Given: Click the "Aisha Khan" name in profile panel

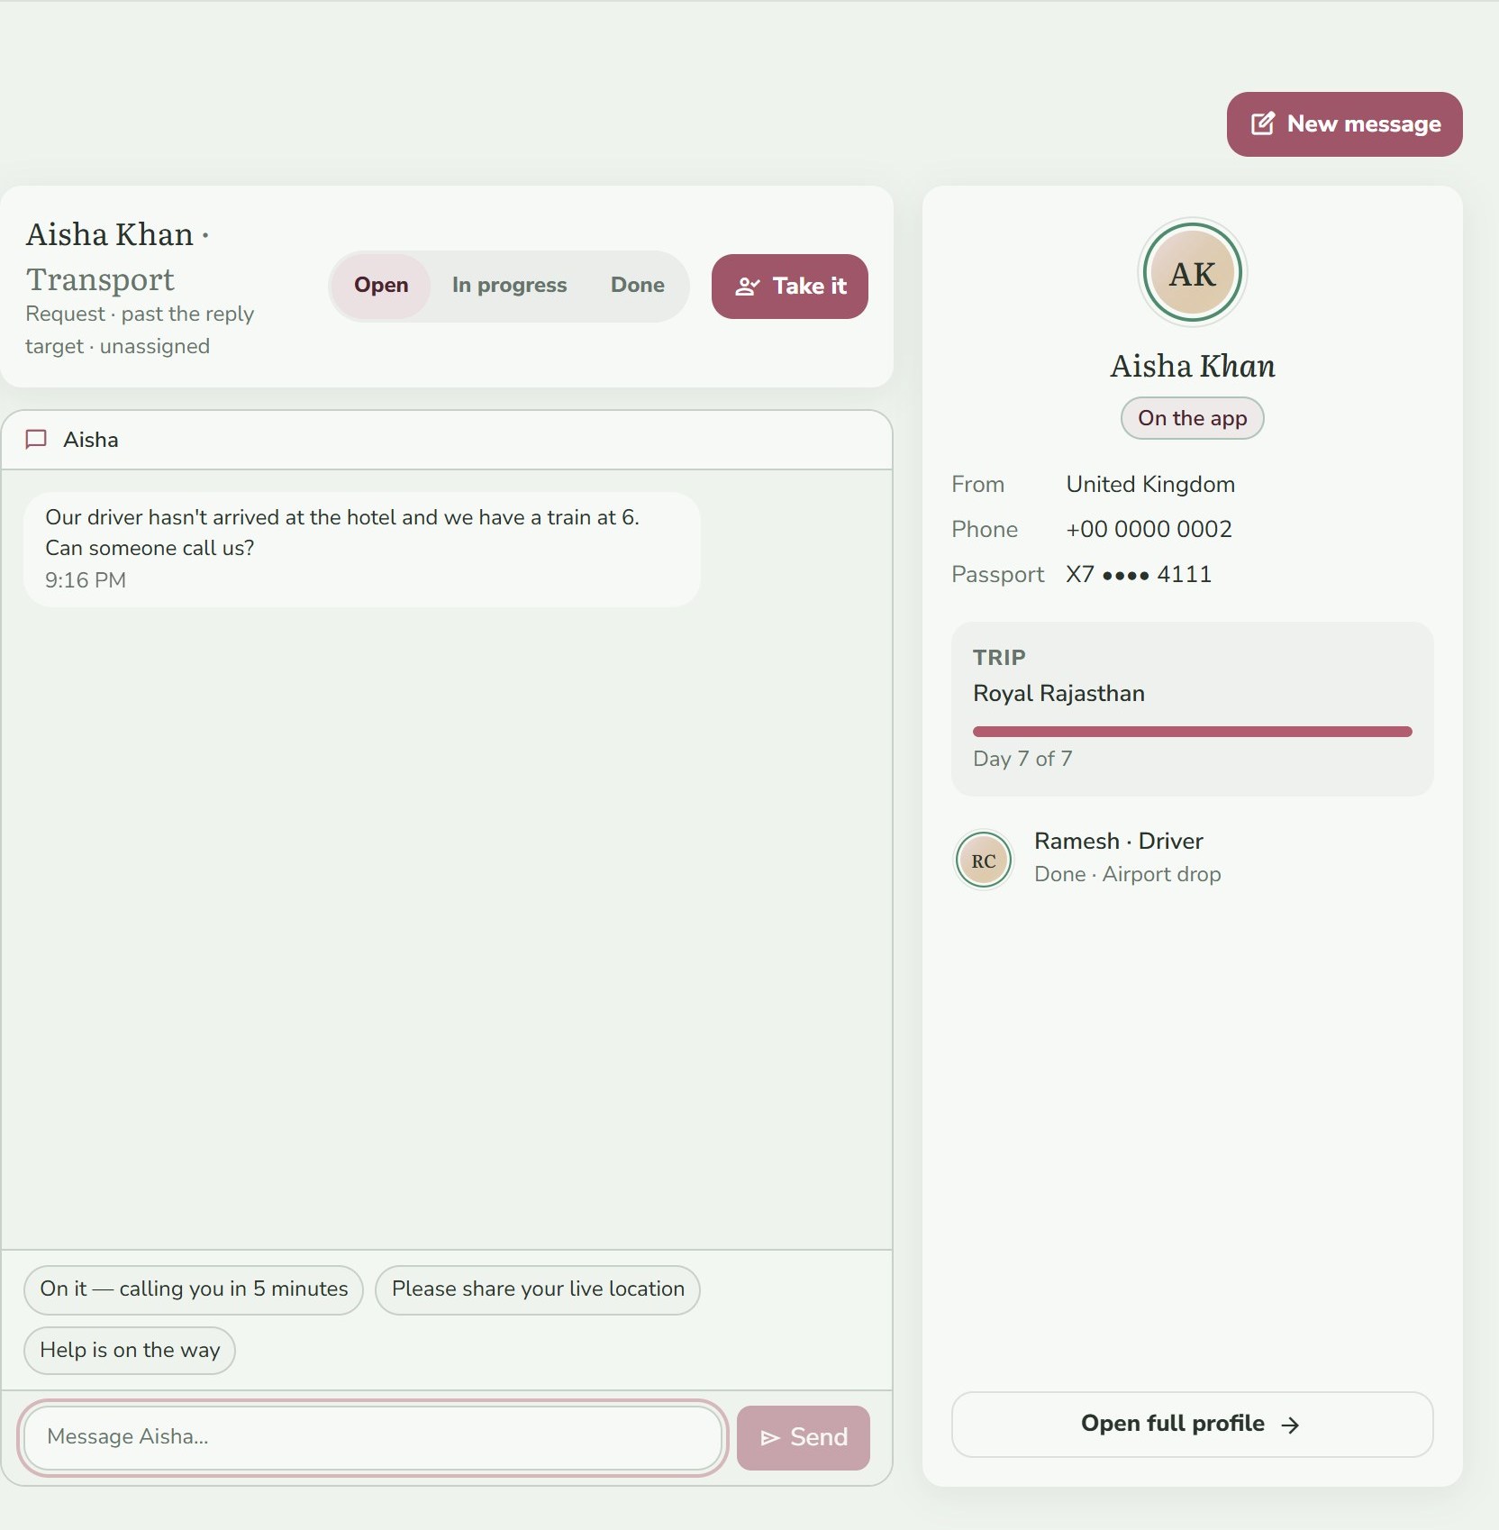Looking at the screenshot, I should 1193,366.
